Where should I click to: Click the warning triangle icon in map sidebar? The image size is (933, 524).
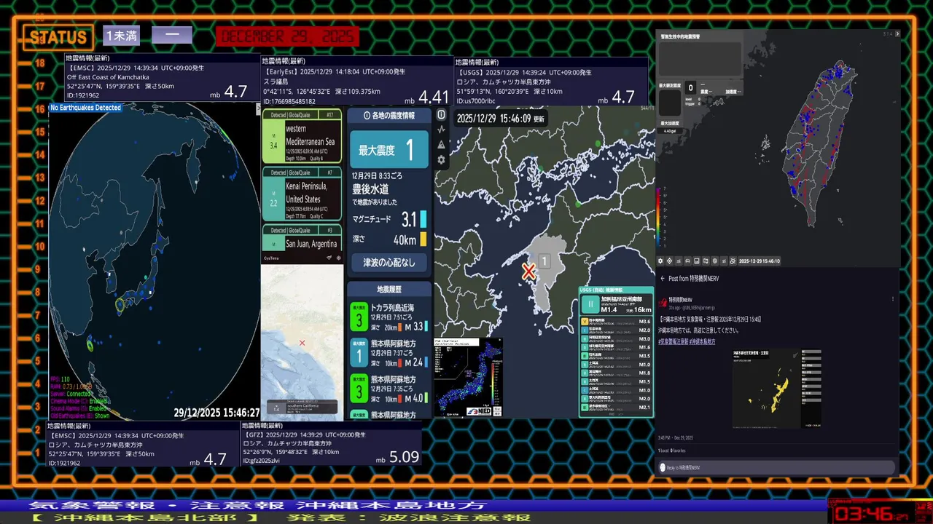[x=441, y=145]
